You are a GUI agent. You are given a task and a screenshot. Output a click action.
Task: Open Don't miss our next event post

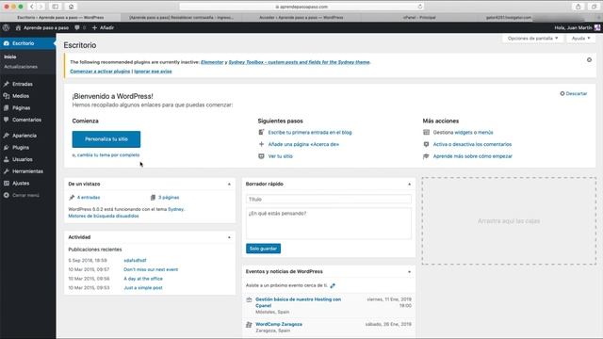(x=151, y=269)
